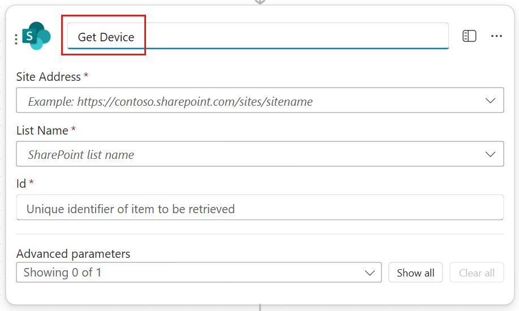Click the Advanced parameters chevron arrow

[x=370, y=273]
